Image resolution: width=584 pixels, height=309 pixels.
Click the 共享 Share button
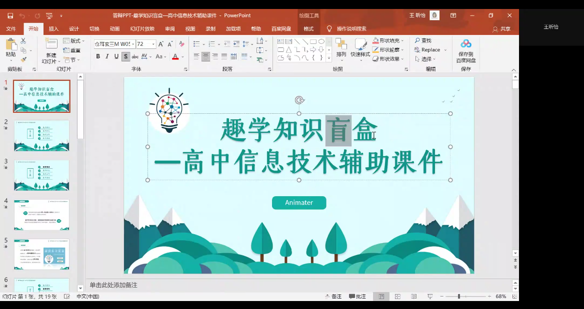[x=501, y=28]
